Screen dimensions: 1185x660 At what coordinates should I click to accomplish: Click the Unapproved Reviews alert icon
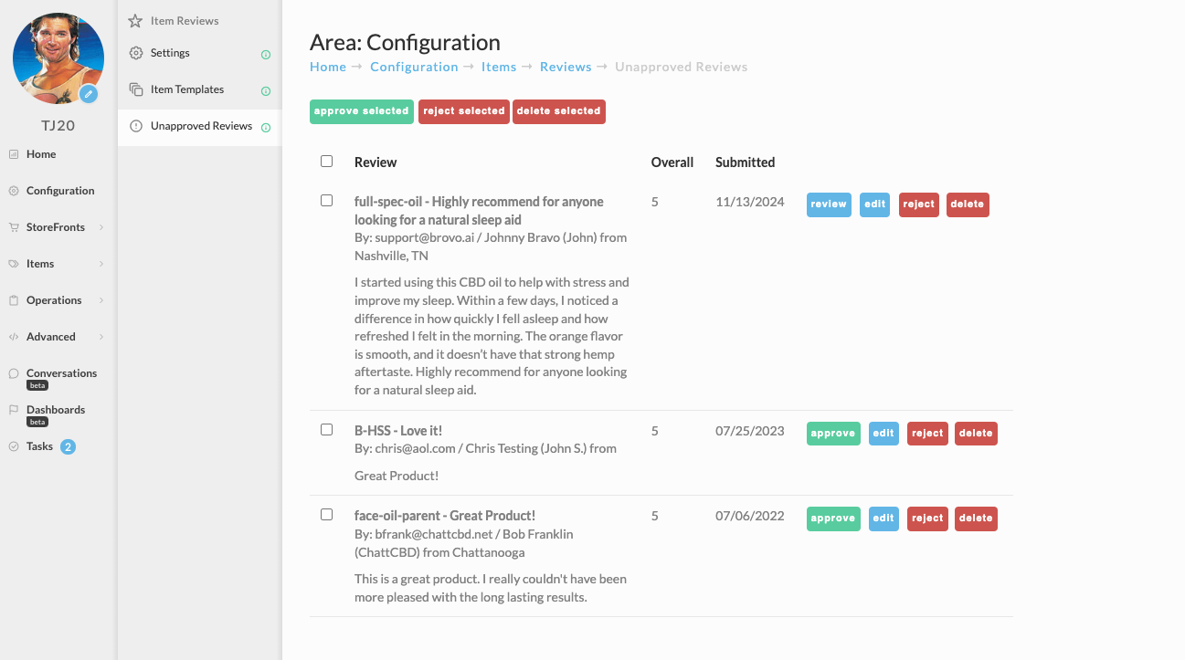pos(135,126)
